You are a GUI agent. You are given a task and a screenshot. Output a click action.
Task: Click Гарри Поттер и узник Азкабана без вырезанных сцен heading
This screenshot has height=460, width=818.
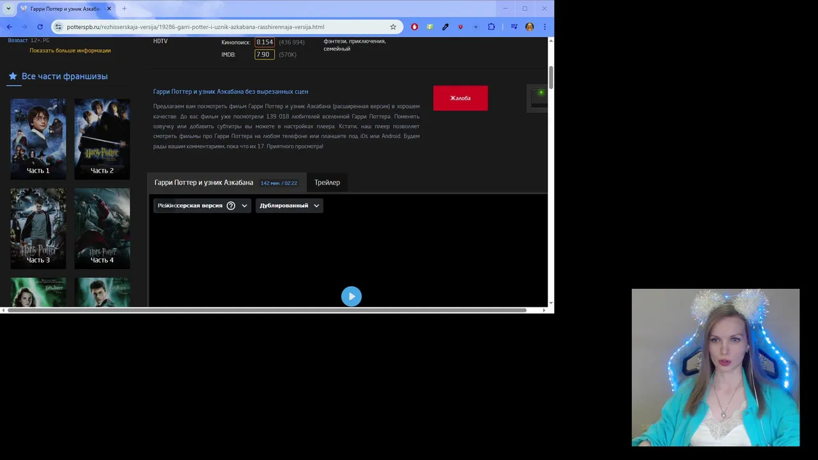coord(231,91)
